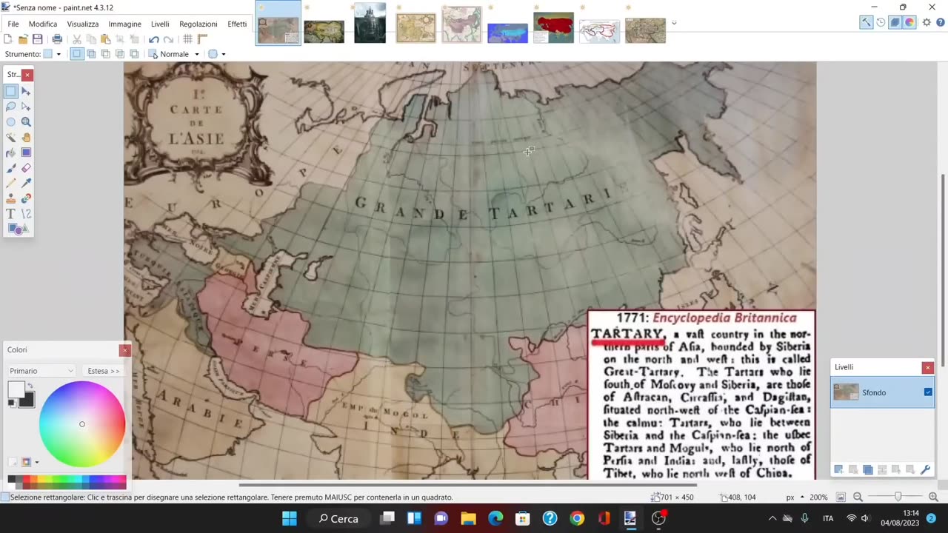Click the Cerca taskbar search box
The image size is (948, 533).
point(338,518)
